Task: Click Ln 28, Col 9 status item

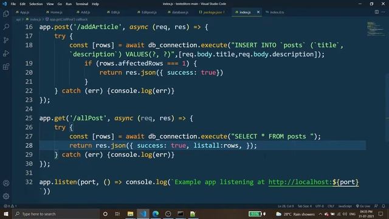Action: tap(286, 206)
